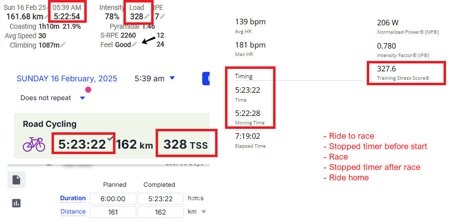
Task: Toggle the completed checkmark beside 5:23:22
Action: [110, 139]
